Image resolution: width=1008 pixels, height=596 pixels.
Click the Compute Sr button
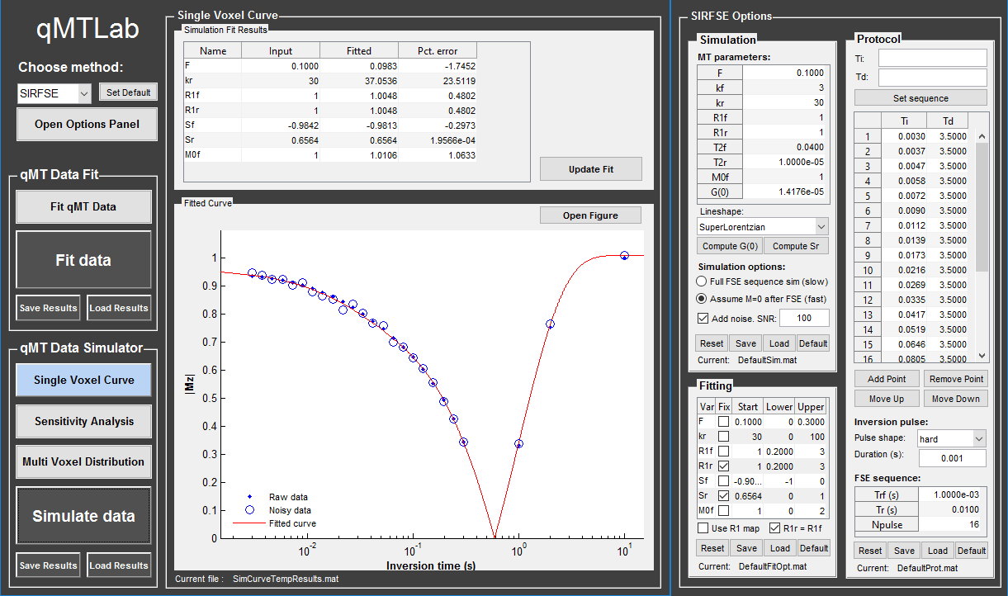[796, 246]
